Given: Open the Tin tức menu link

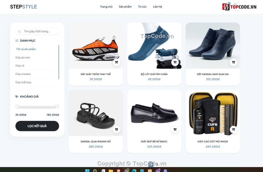Looking at the screenshot, I should [142, 7].
